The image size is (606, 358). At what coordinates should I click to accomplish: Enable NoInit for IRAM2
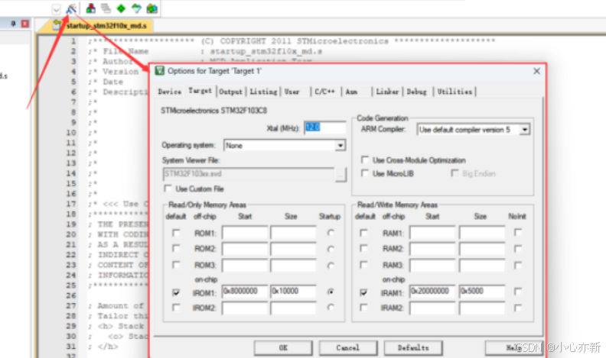pos(518,308)
